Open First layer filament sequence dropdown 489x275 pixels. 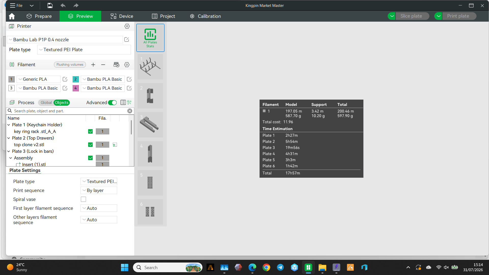pos(99,208)
